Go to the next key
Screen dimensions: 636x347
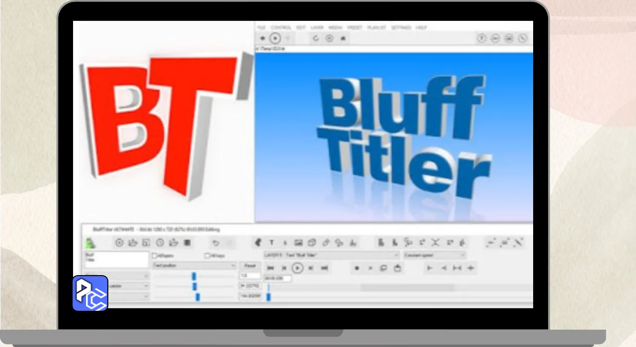click(x=311, y=268)
